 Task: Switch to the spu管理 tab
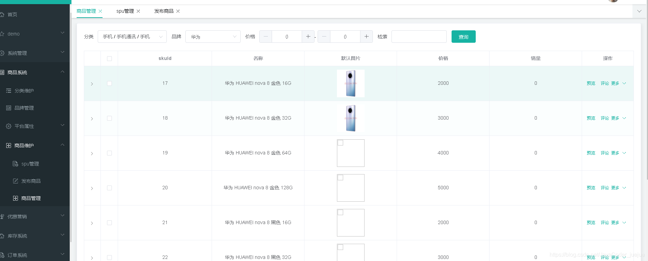click(125, 11)
